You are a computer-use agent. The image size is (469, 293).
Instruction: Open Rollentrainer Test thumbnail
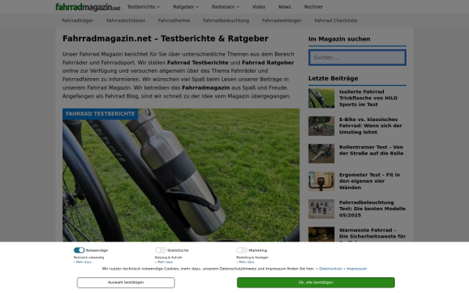click(x=321, y=153)
